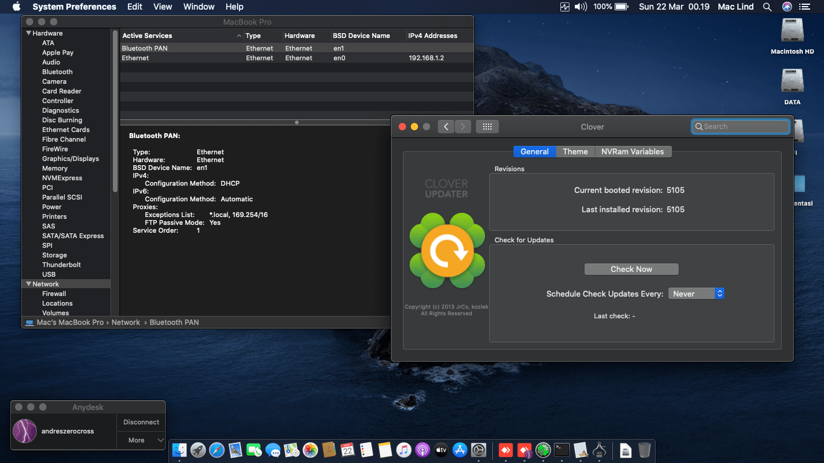This screenshot has width=824, height=463.
Task: Select USB in Hardware sidebar
Action: 49,274
